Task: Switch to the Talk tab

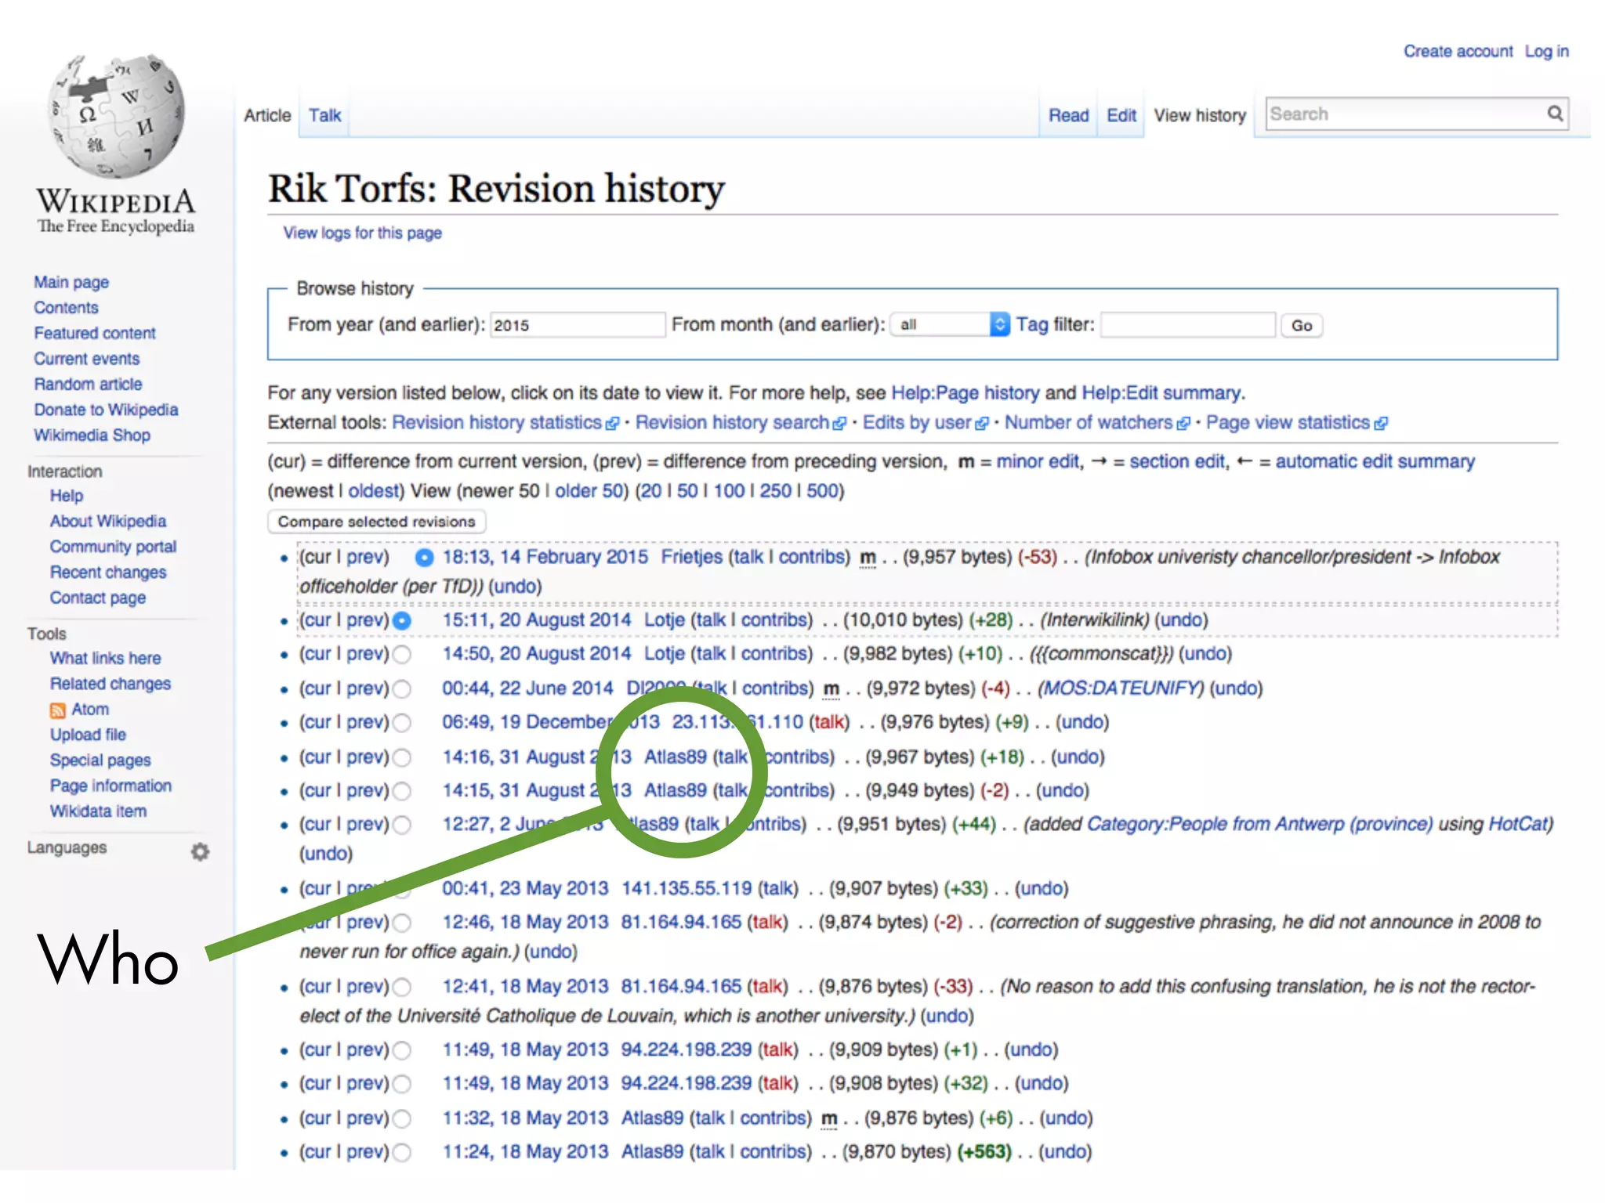Action: [x=324, y=115]
